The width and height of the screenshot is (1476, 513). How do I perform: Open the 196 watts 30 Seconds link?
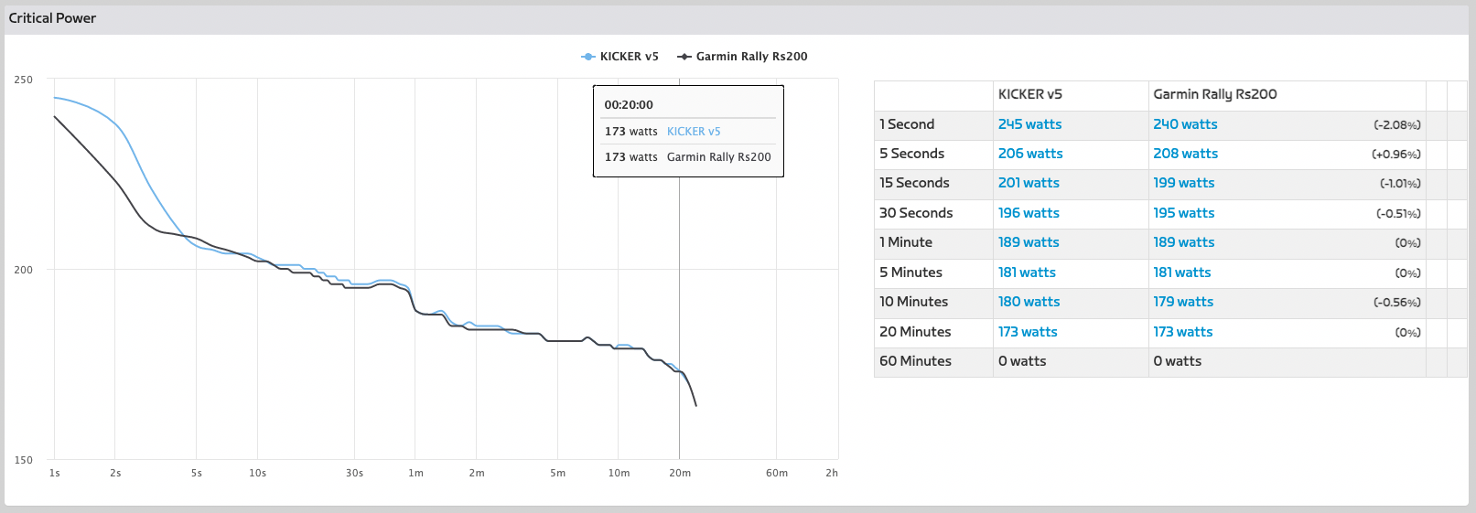point(1029,213)
